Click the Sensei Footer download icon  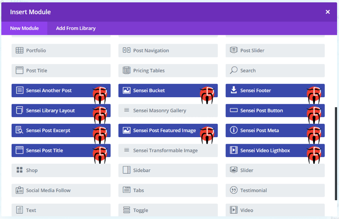(x=233, y=90)
